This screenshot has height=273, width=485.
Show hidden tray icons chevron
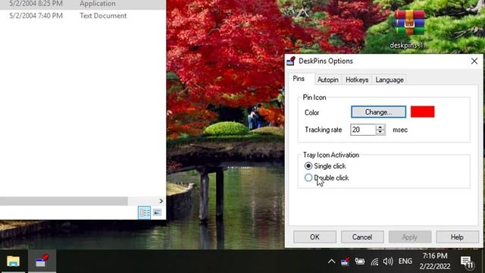click(x=331, y=262)
